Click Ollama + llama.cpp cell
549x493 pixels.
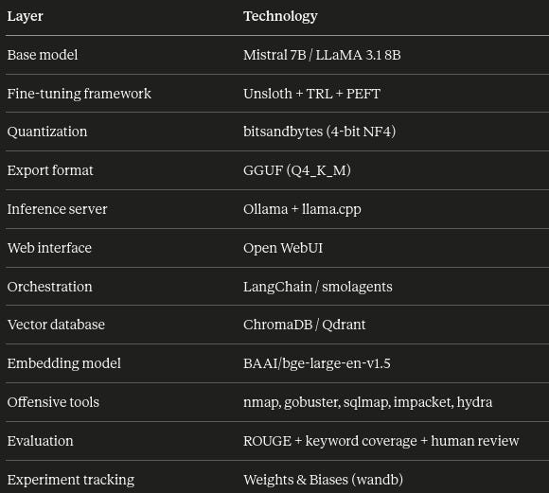point(302,209)
